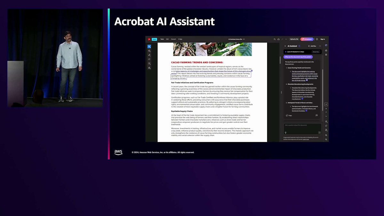Click the second right rail icon
Image resolution: width=384 pixels, height=216 pixels.
[326, 50]
